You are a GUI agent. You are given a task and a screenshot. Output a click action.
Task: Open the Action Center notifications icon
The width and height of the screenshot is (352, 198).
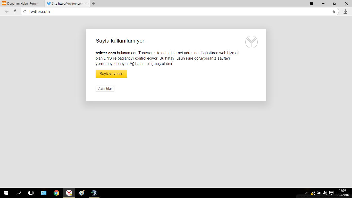click(x=331, y=193)
